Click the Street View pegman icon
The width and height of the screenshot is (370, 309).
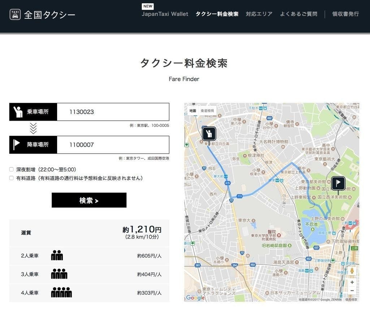[352, 271]
